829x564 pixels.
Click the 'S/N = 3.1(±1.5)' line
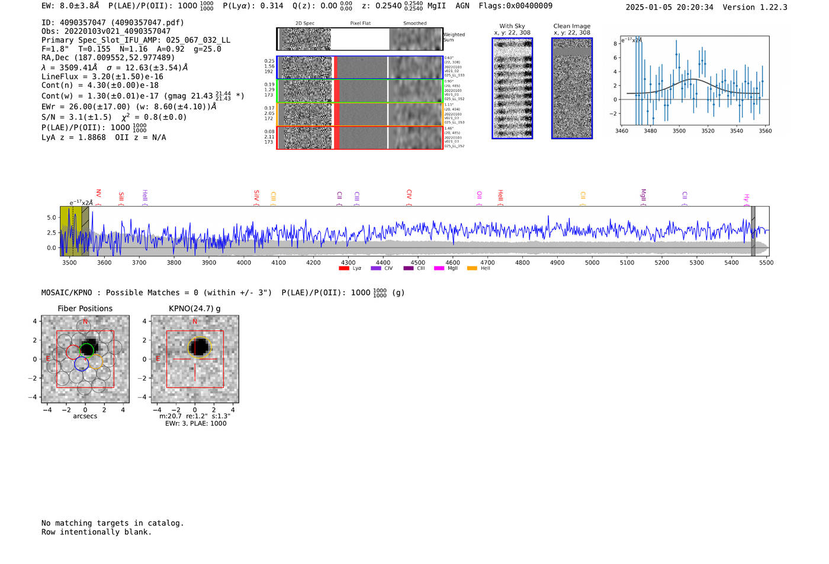coord(114,117)
